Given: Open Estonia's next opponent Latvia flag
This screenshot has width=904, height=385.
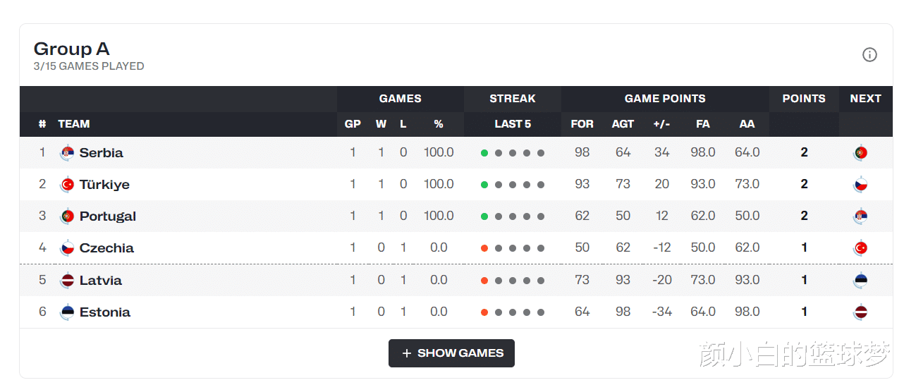Looking at the screenshot, I should (860, 312).
